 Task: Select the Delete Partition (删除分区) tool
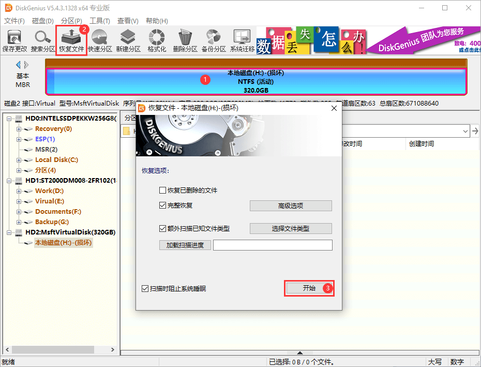[x=185, y=41]
